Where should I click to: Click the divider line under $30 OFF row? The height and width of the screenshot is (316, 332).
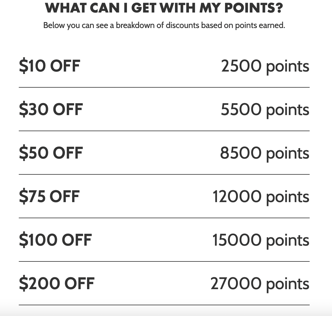tap(164, 131)
